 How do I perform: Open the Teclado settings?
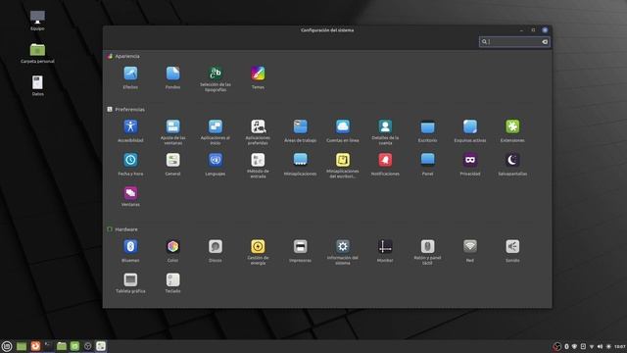pos(172,283)
